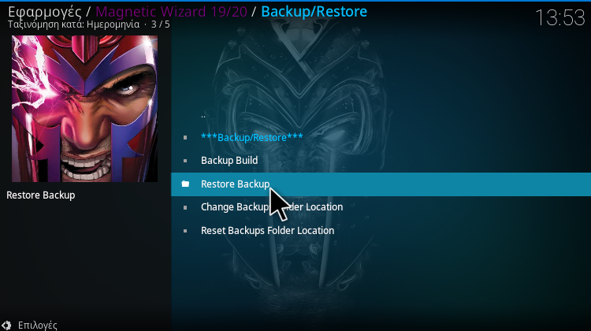This screenshot has height=331, width=591.
Task: Click the Επιλογές gear icon
Action: click(6, 325)
